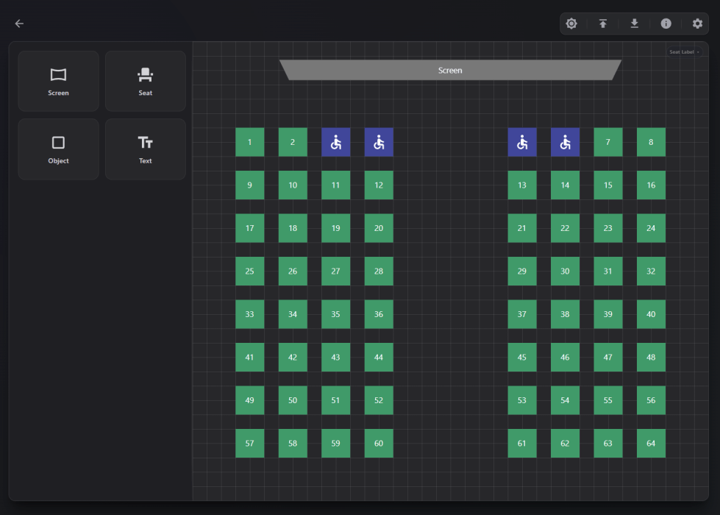This screenshot has height=515, width=720.
Task: Open the Seat Label dropdown
Action: 684,52
